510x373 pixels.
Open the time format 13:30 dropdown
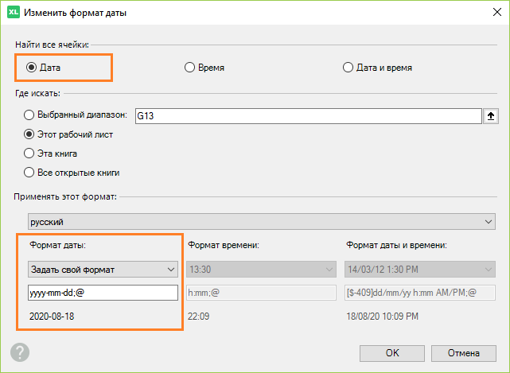pos(260,270)
